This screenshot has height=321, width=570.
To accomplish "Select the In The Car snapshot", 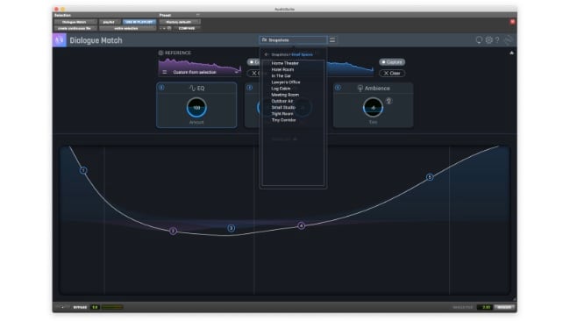I will pos(281,76).
